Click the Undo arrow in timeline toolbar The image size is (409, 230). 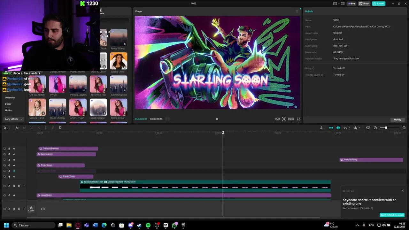pyautogui.click(x=17, y=128)
